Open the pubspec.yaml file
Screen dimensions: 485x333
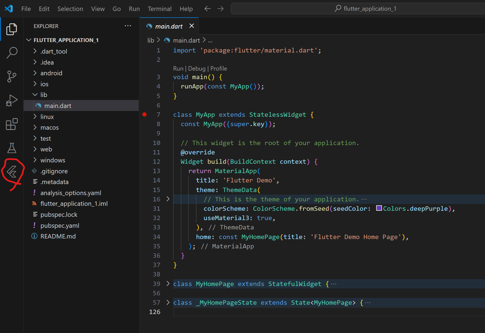(x=81, y=226)
